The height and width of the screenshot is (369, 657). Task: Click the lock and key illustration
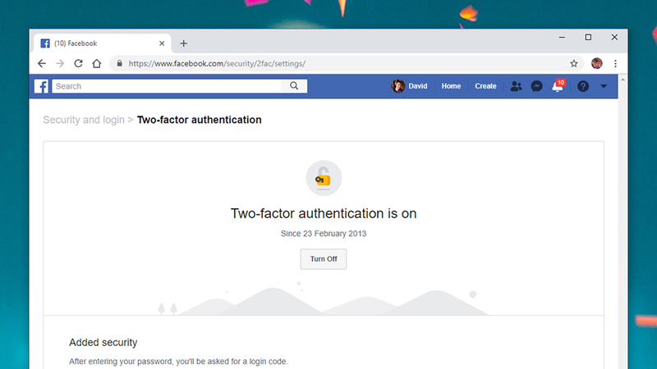(x=324, y=178)
